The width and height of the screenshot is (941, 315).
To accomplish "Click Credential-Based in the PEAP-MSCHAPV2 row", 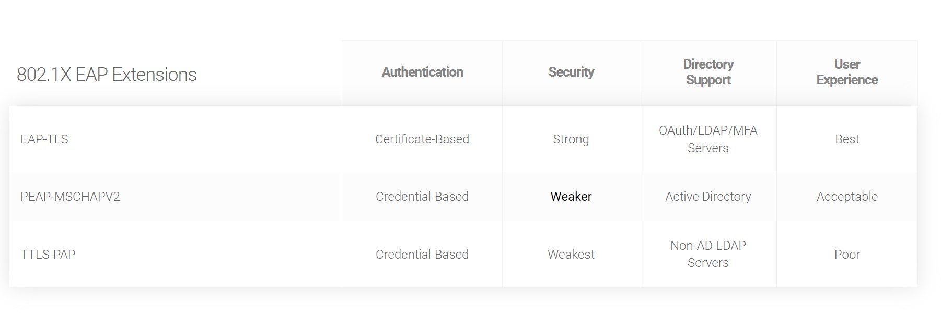I will (x=422, y=197).
